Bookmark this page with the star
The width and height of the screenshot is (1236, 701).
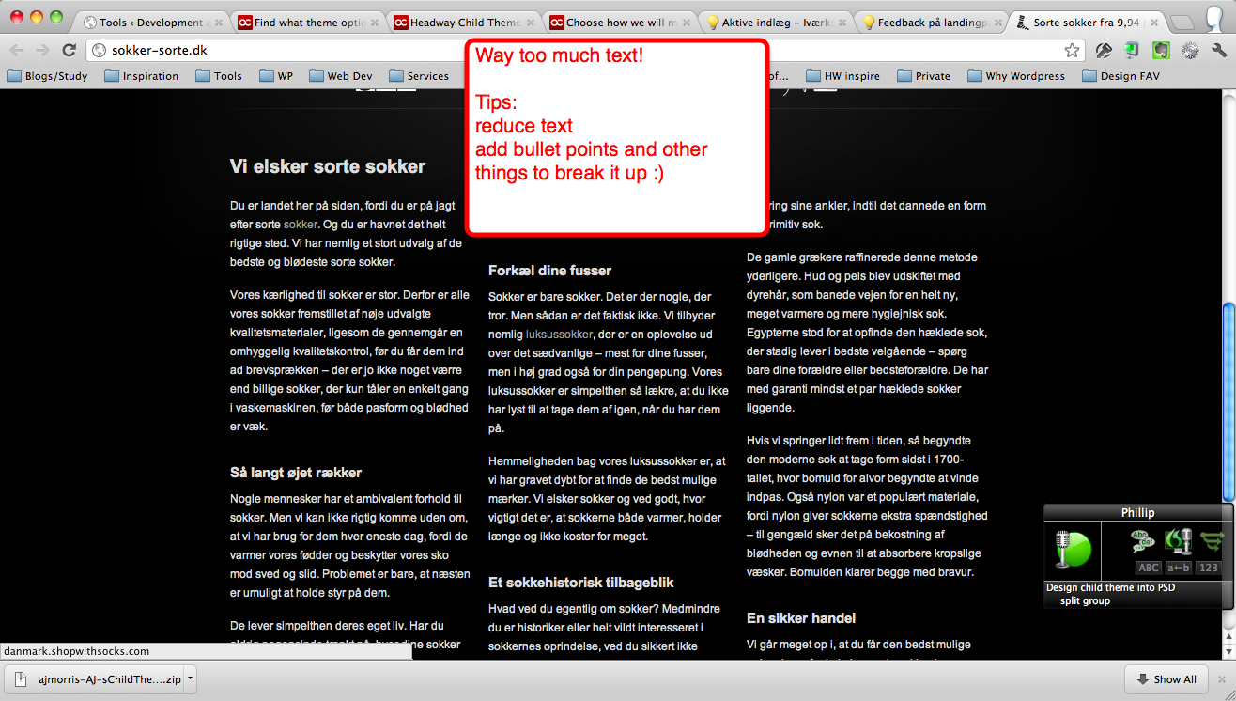point(1072,51)
